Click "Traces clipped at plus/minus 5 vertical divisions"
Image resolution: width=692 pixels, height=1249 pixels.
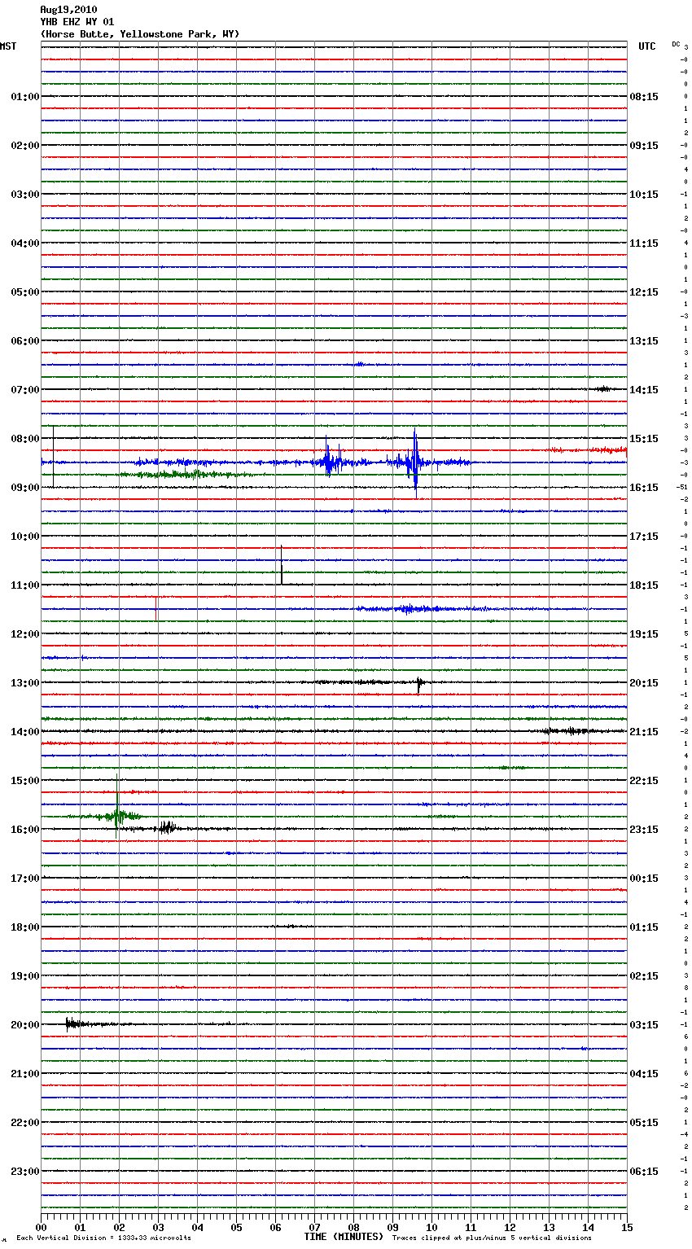pos(492,1238)
